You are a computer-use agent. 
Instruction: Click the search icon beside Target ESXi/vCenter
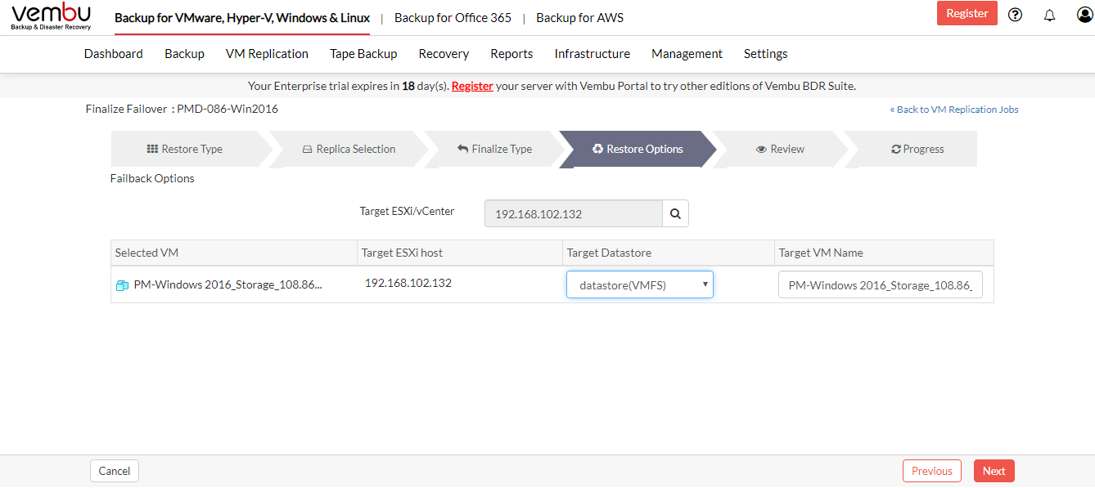tap(675, 214)
